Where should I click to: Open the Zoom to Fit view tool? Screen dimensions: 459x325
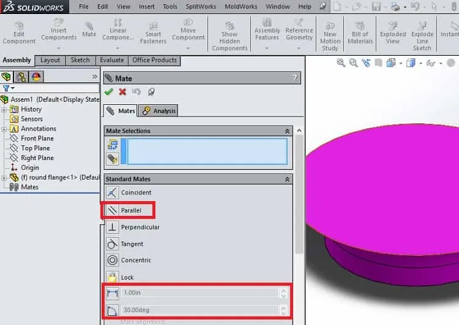[x=340, y=63]
